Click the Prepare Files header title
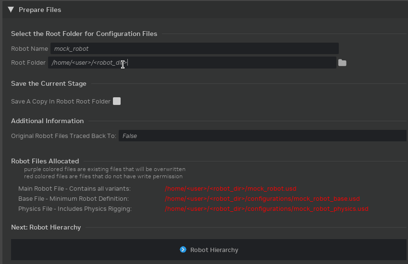 pos(39,10)
